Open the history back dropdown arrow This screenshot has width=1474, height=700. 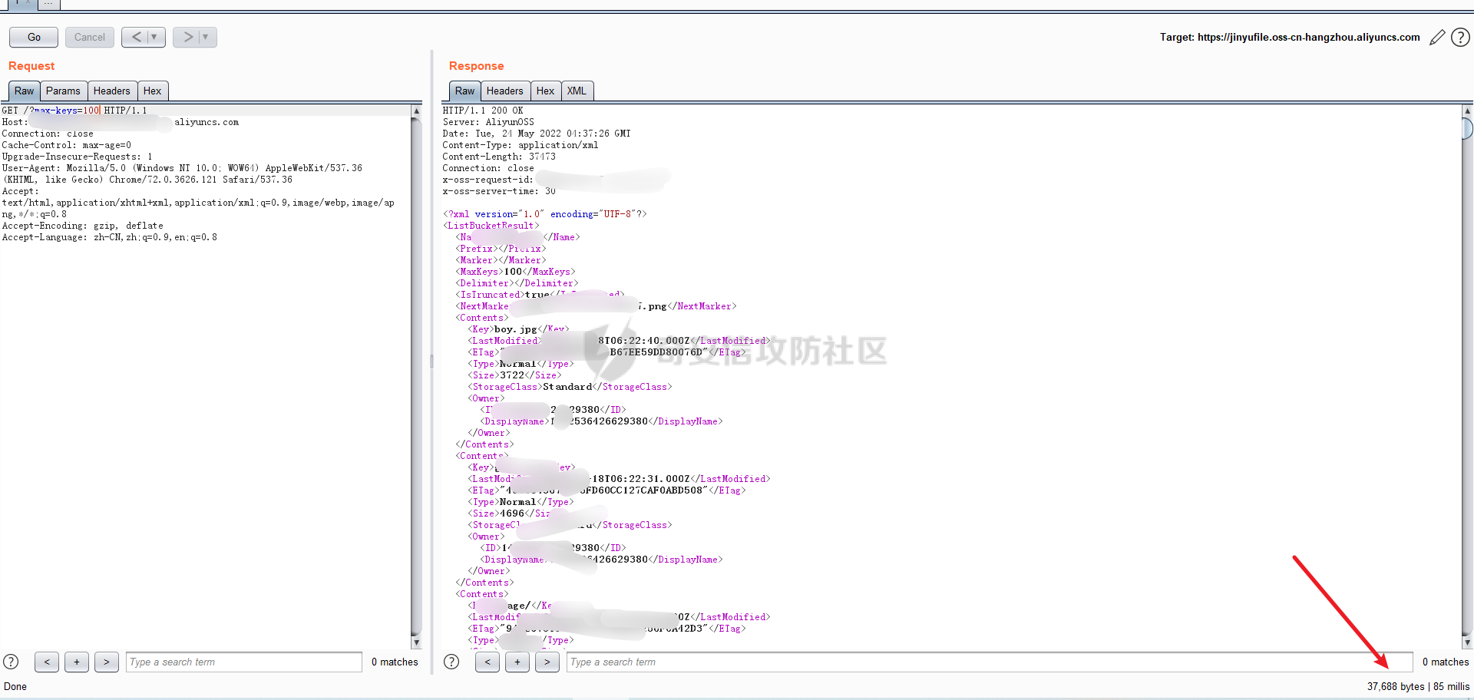tap(154, 37)
